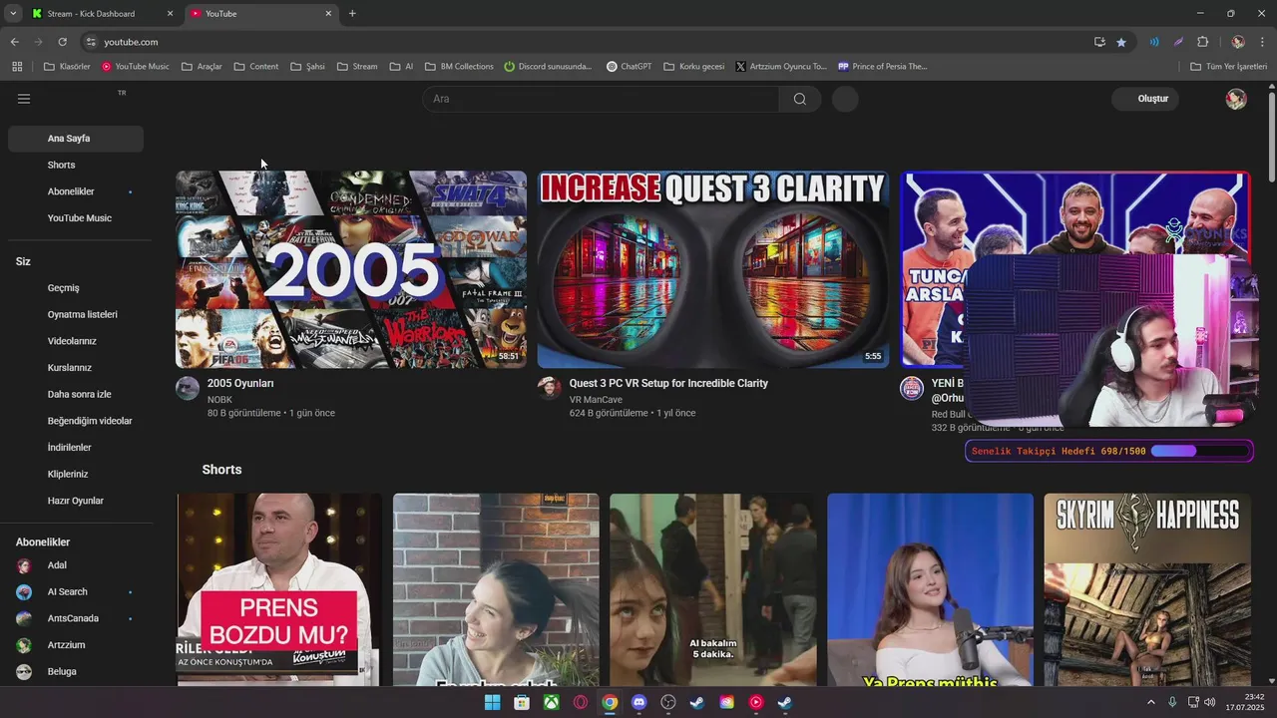Viewport: 1277px width, 718px height.
Task: Switch to the Stream - Kick Dashboard tab
Action: [x=103, y=14]
